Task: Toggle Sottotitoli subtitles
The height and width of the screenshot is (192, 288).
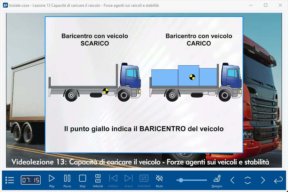Action: pyautogui.click(x=144, y=180)
